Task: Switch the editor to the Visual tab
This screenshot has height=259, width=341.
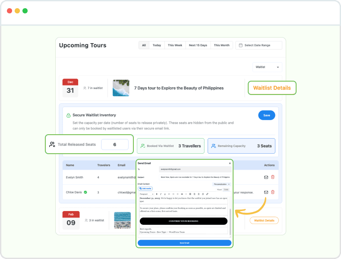Action: [219, 190]
